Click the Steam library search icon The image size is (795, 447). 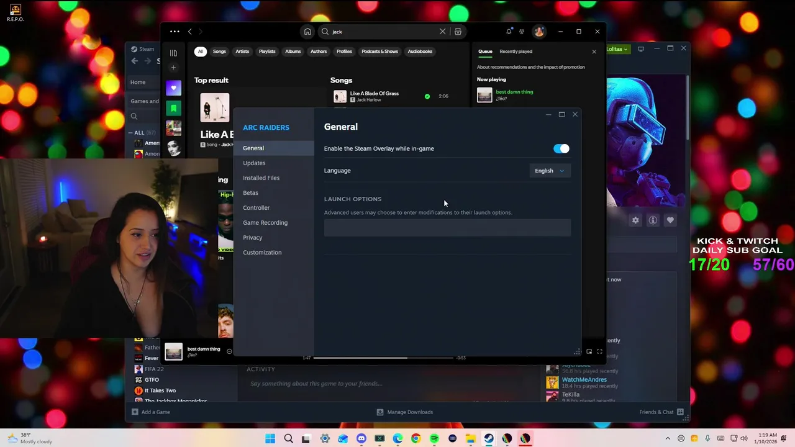(x=134, y=116)
